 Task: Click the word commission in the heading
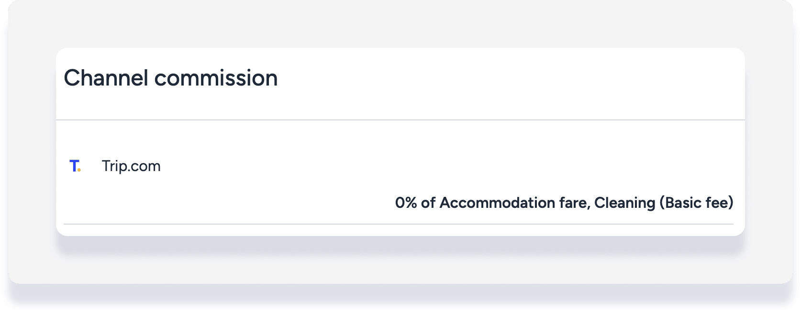[216, 78]
